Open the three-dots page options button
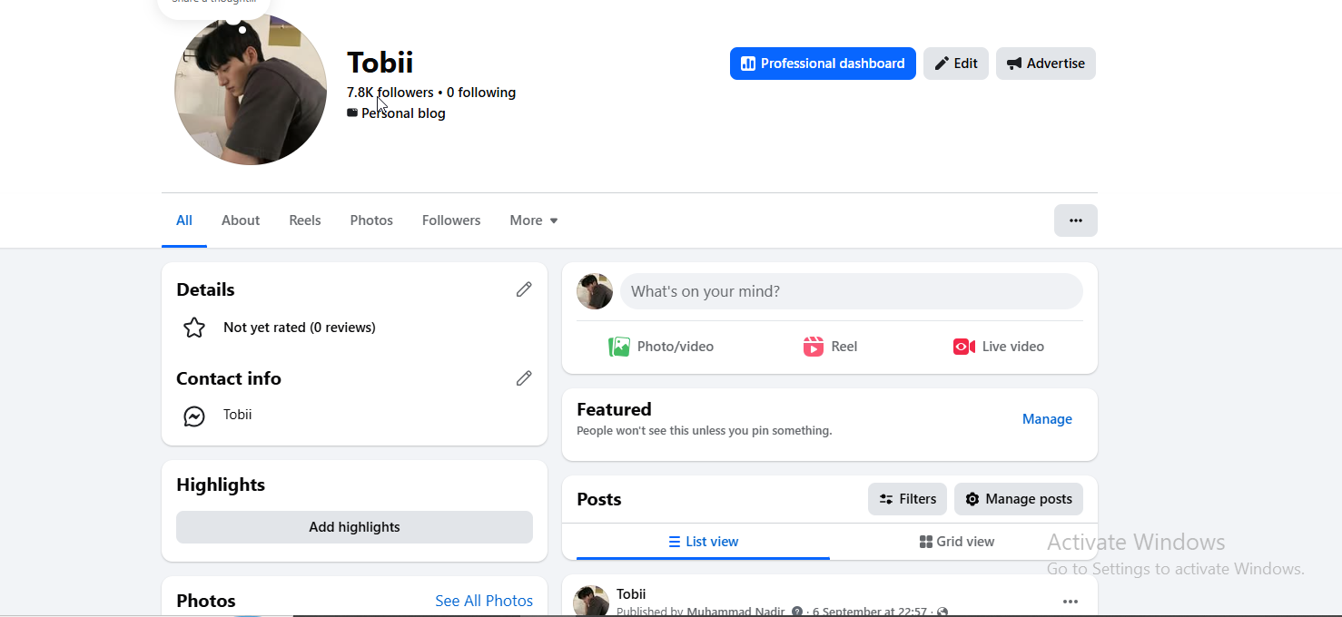This screenshot has width=1342, height=617. 1076,220
